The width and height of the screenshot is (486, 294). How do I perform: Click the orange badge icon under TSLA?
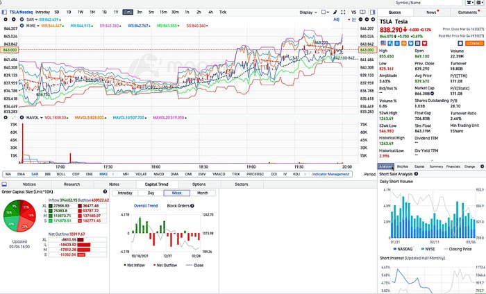click(x=404, y=43)
